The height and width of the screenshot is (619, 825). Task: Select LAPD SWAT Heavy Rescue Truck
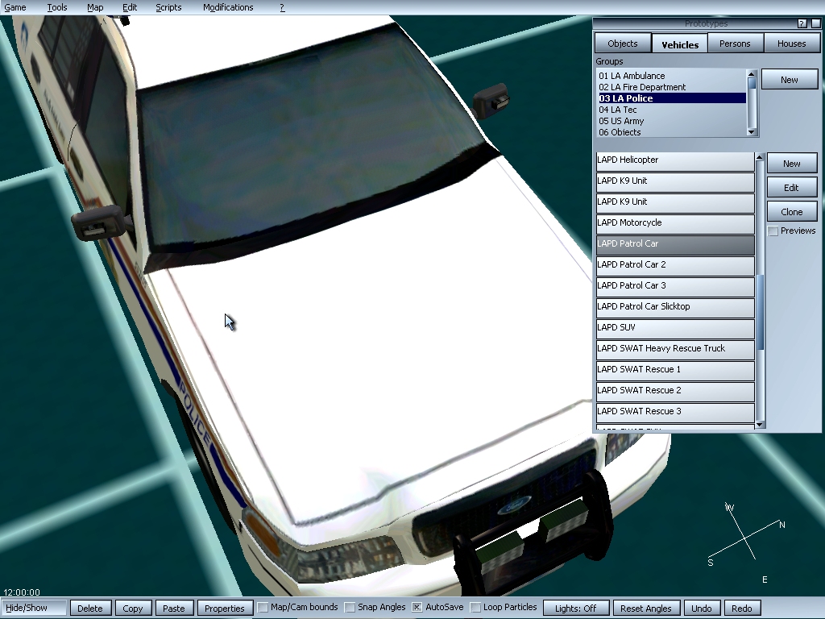[675, 350]
